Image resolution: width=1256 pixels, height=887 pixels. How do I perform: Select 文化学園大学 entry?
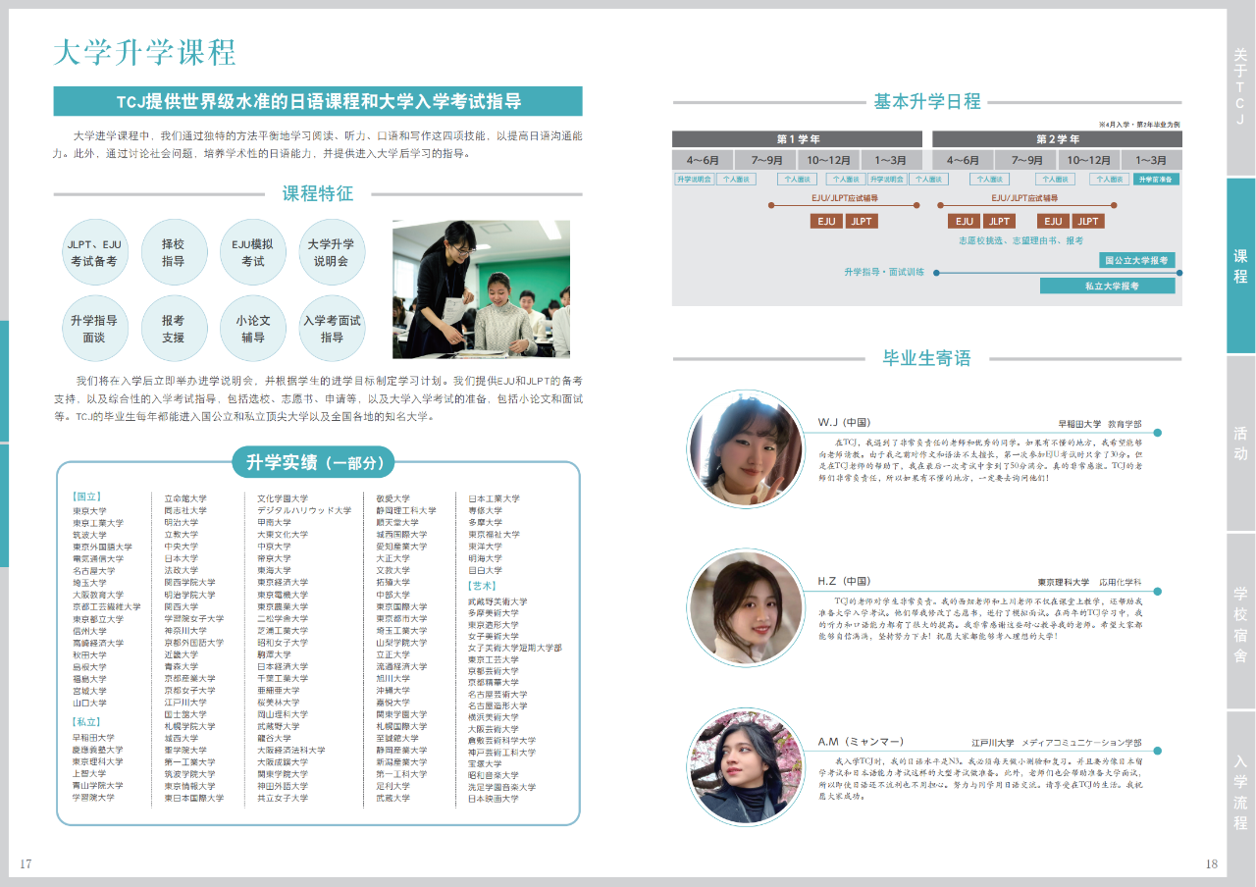point(283,498)
